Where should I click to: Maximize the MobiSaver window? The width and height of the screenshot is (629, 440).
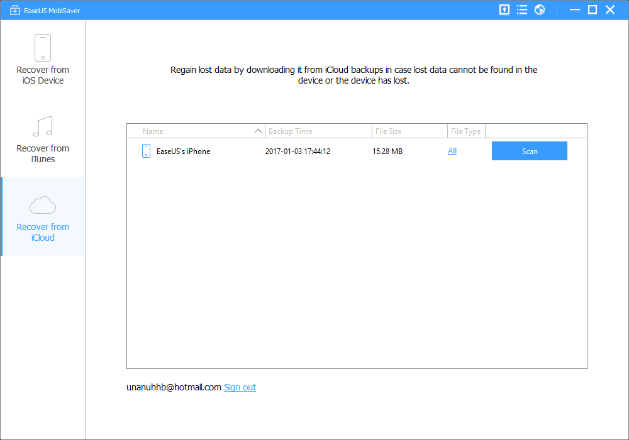[592, 9]
